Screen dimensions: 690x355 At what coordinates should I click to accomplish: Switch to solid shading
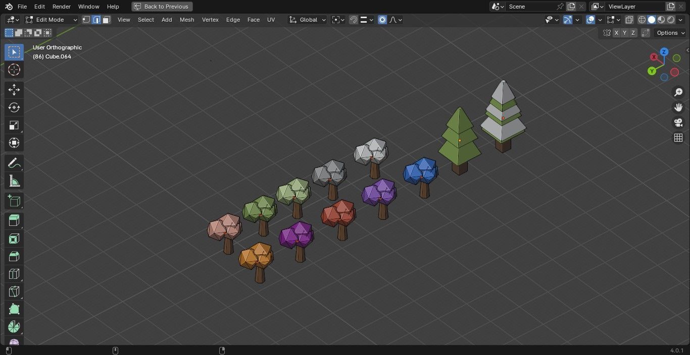pyautogui.click(x=652, y=20)
